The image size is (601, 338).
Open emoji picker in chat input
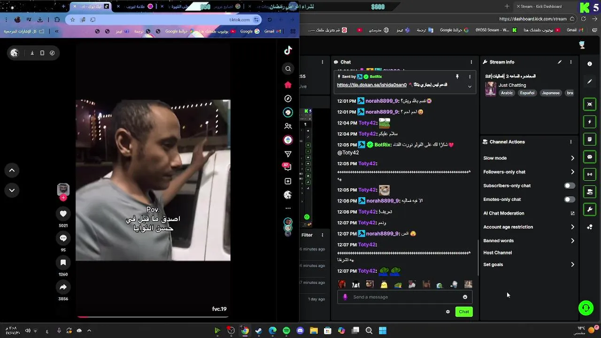point(465,297)
